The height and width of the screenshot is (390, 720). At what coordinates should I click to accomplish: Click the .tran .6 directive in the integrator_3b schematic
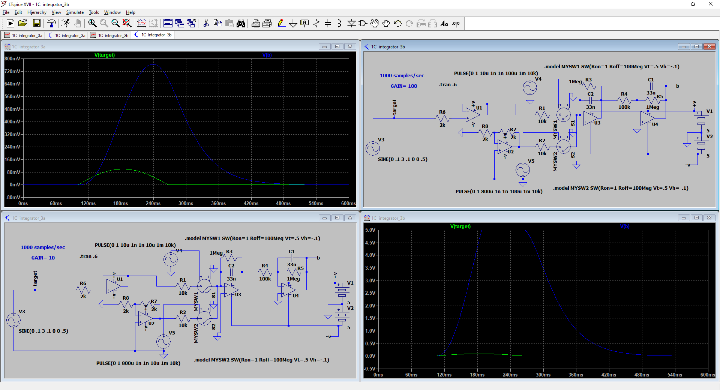pyautogui.click(x=448, y=85)
